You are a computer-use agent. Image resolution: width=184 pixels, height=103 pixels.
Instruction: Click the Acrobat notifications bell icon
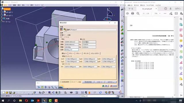(170, 9)
